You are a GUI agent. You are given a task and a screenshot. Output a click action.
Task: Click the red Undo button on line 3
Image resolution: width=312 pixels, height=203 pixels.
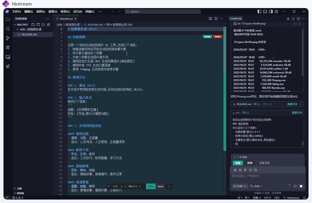[x=218, y=37]
